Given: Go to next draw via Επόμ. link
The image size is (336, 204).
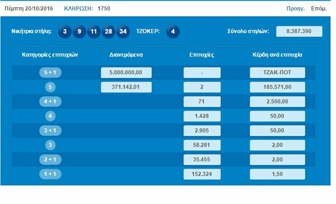Looking at the screenshot, I should pos(319,8).
